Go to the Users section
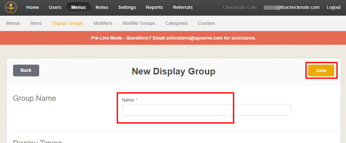This screenshot has height=143, width=346. [x=55, y=7]
